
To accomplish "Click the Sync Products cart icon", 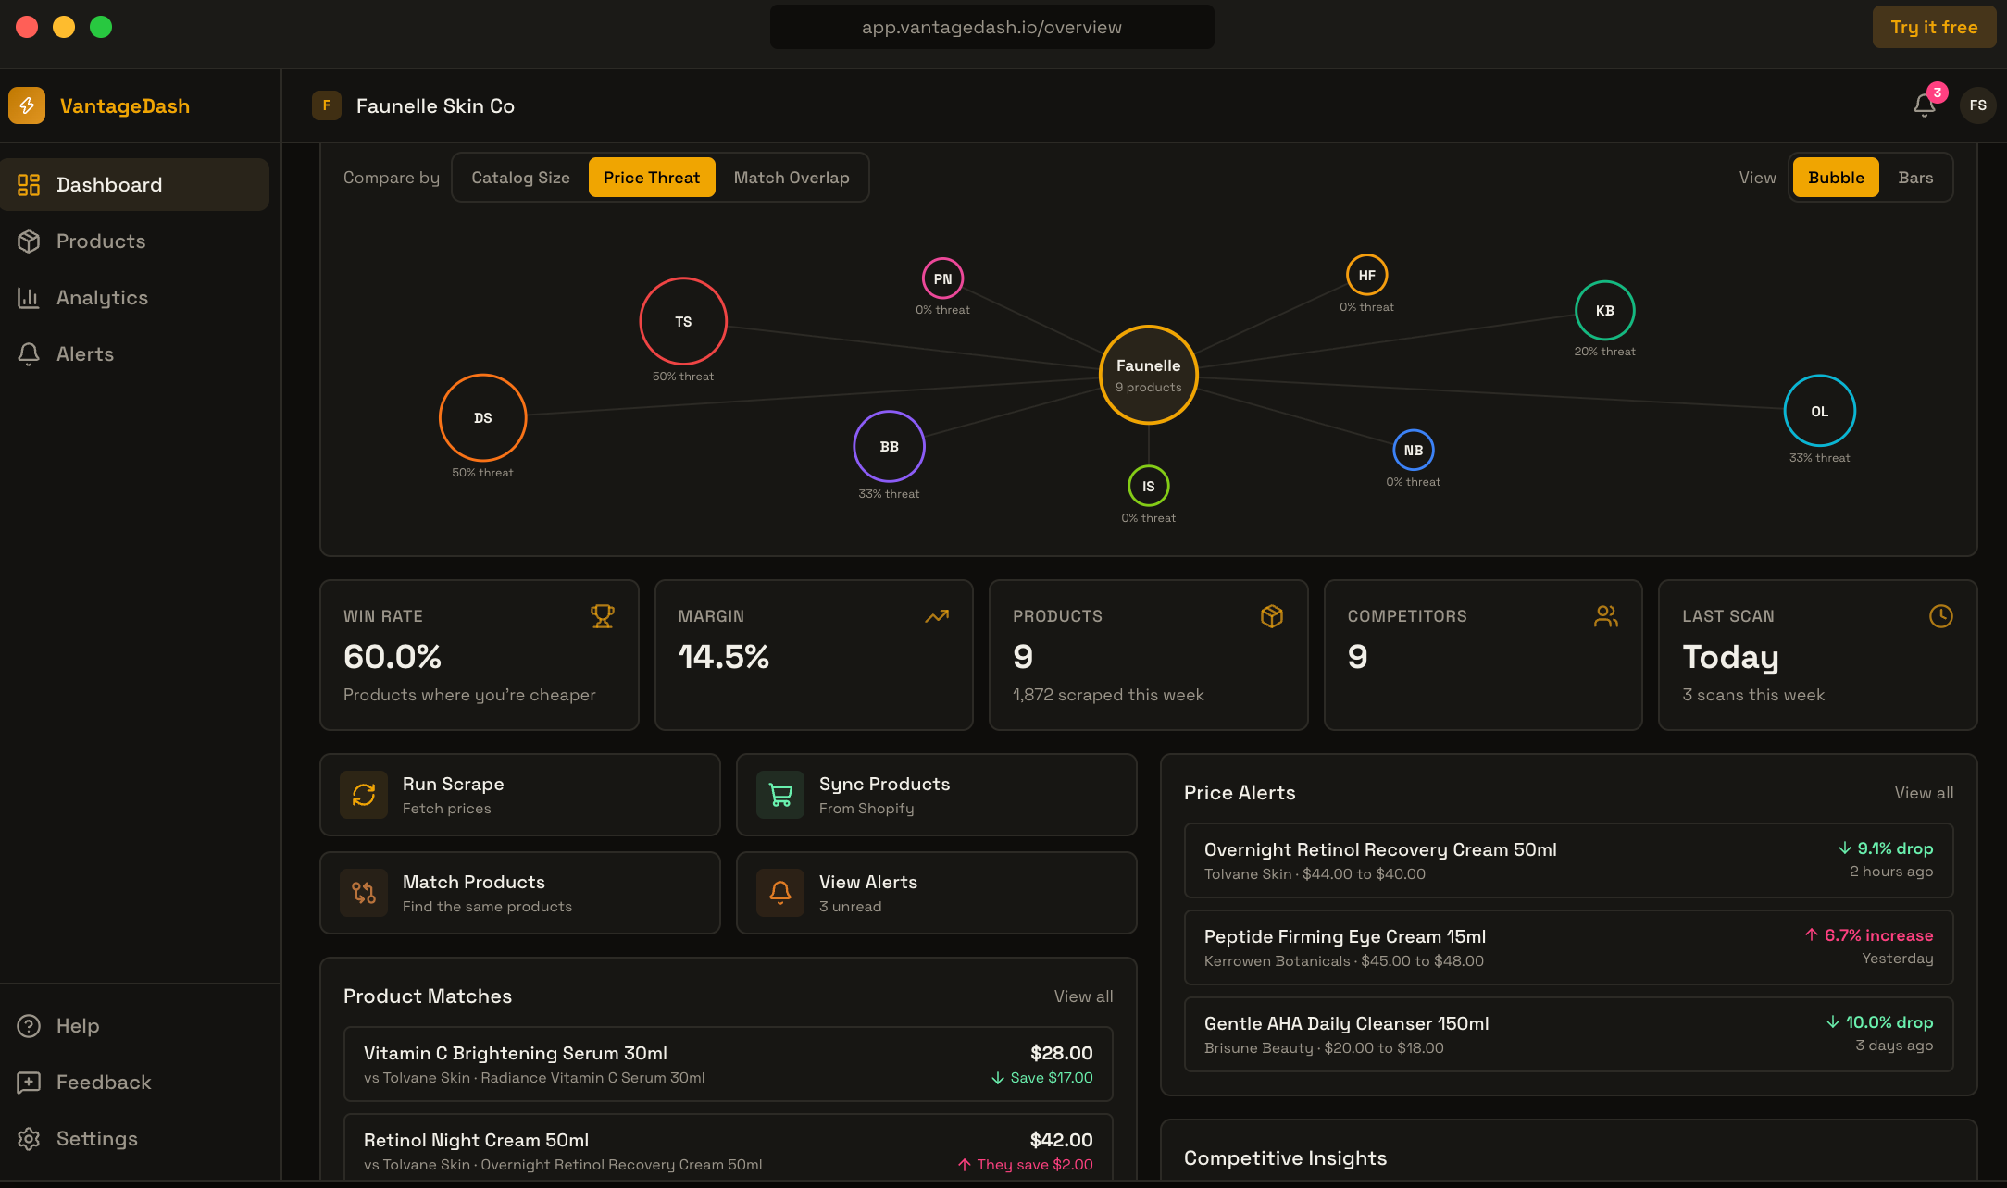I will pyautogui.click(x=780, y=795).
